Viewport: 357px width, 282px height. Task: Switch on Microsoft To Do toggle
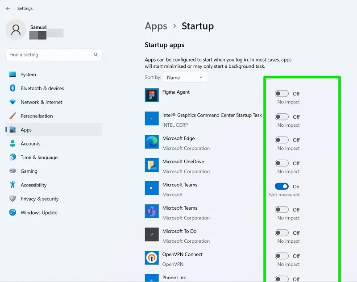282,233
